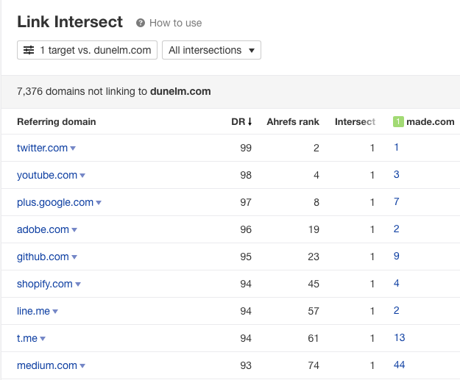Expand the plus.google.com dropdown arrow

(x=99, y=203)
